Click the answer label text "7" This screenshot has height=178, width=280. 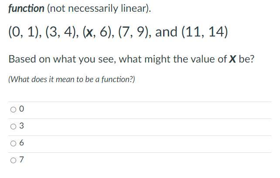coord(22,160)
